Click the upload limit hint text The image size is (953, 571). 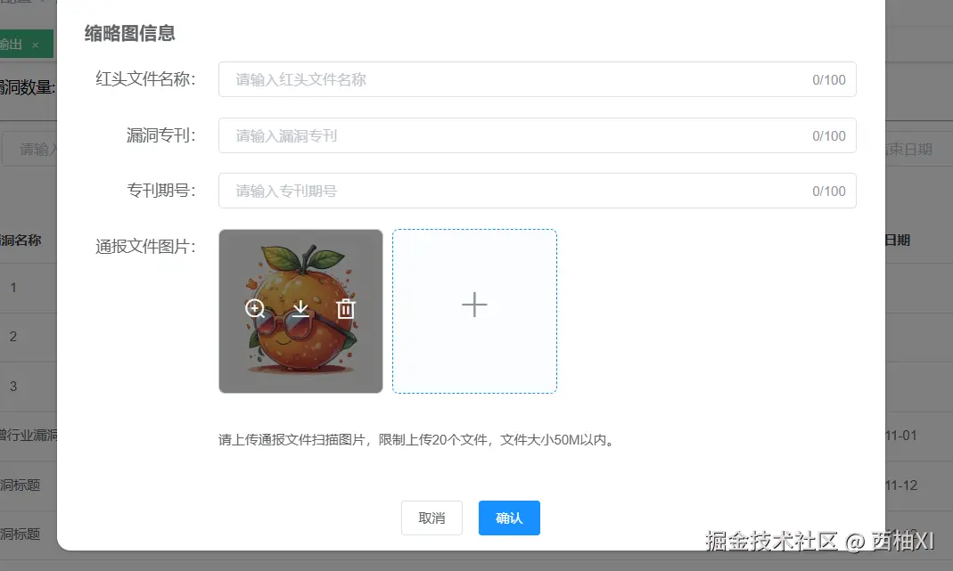(x=417, y=440)
